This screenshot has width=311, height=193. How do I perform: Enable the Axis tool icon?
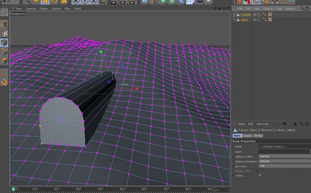point(4,73)
